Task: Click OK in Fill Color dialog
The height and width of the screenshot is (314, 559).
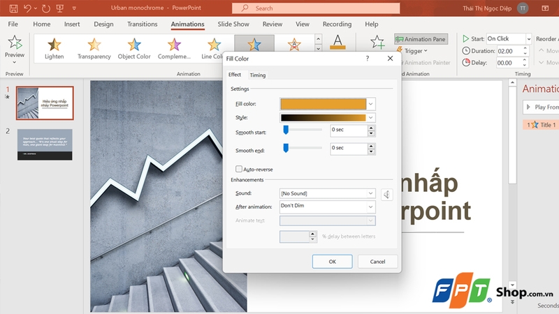Action: (333, 262)
